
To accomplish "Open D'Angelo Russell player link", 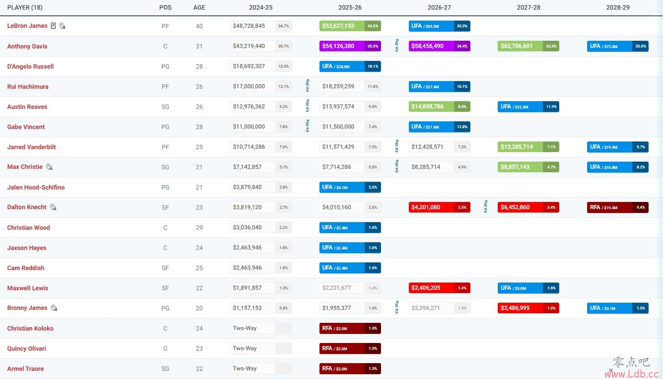I will (x=30, y=67).
